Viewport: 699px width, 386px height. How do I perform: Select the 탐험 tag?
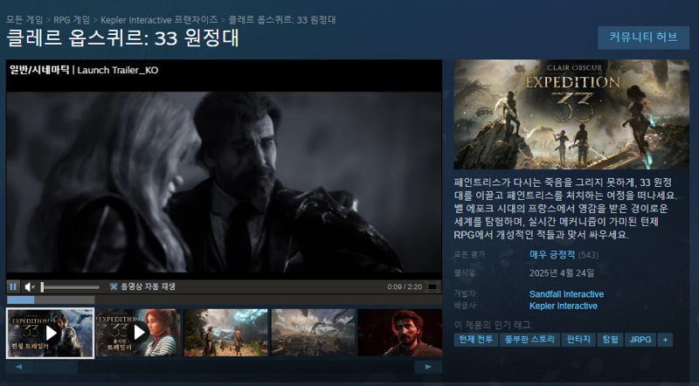coord(610,340)
